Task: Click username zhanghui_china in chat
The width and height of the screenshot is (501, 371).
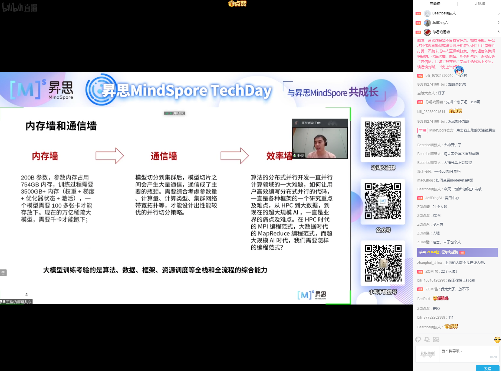Action: click(430, 263)
